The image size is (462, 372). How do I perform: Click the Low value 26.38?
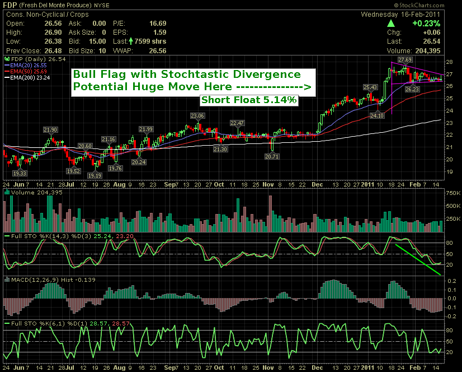53,41
